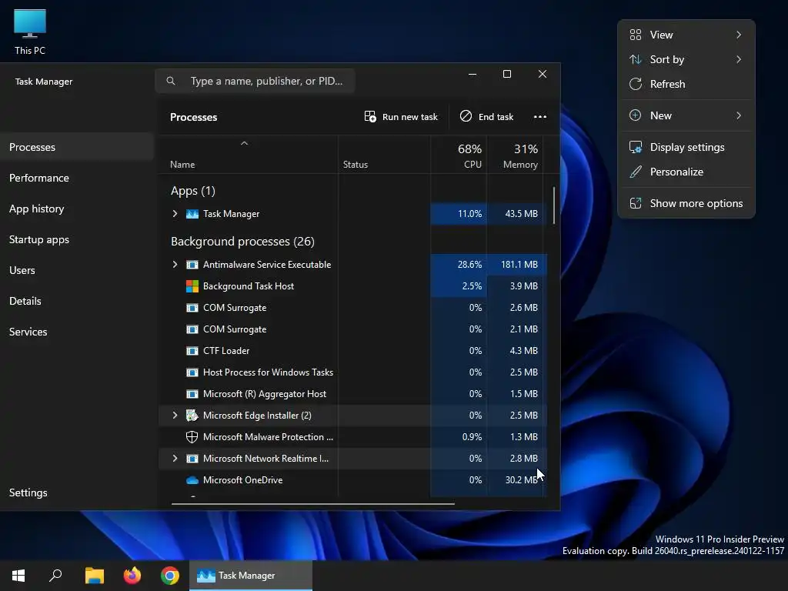Open the Windows Start button

tap(18, 576)
